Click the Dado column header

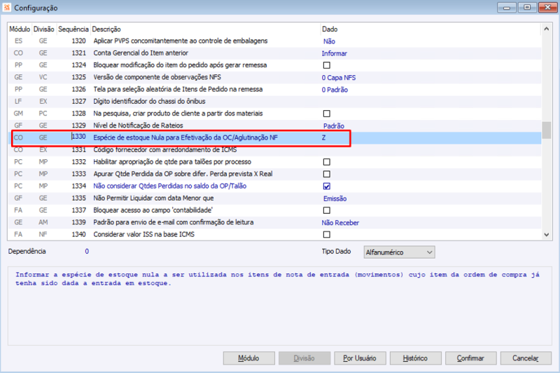(330, 29)
